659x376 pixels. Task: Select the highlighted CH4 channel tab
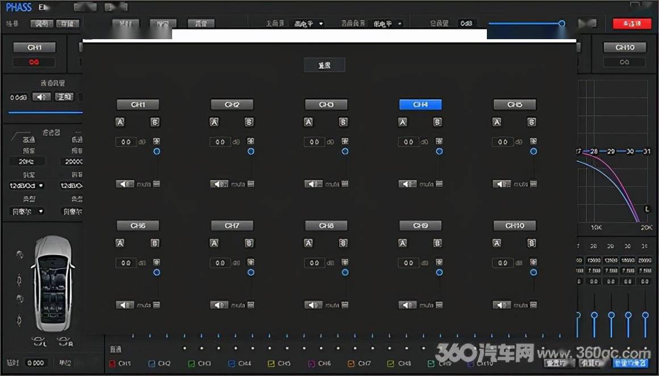click(420, 104)
